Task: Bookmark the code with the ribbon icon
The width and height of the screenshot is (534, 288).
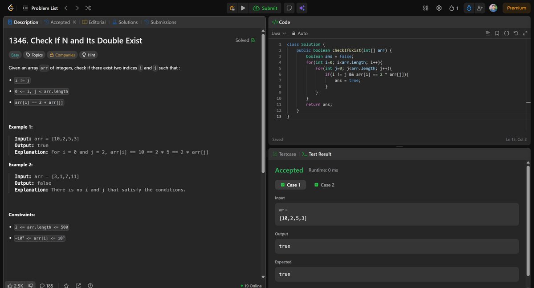Action: point(497,33)
